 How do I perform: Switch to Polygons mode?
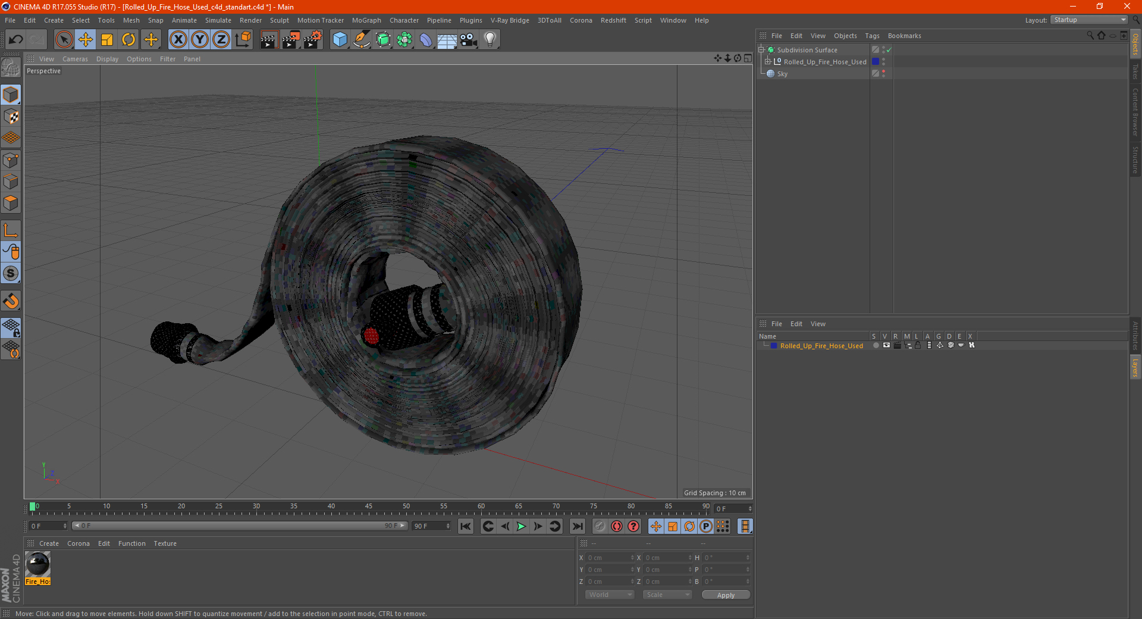[x=11, y=203]
